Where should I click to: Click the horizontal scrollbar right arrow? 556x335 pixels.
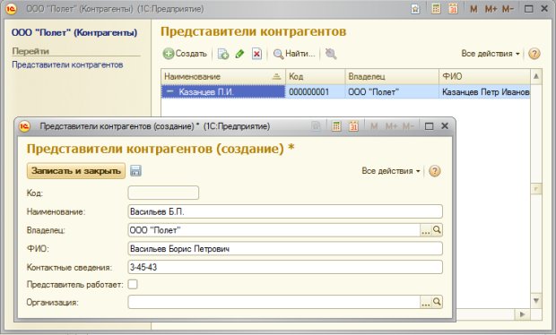click(522, 314)
